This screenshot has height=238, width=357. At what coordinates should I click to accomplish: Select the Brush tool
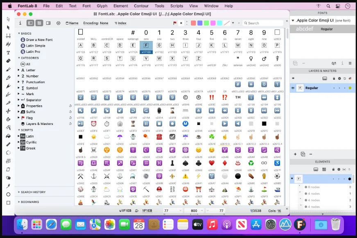[x=8, y=69]
